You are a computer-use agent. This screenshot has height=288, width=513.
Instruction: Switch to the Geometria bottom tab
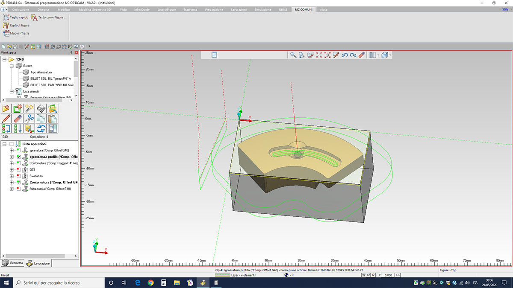(13, 263)
